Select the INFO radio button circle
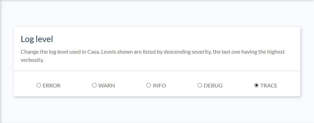Image resolution: width=314 pixels, height=123 pixels. [148, 85]
